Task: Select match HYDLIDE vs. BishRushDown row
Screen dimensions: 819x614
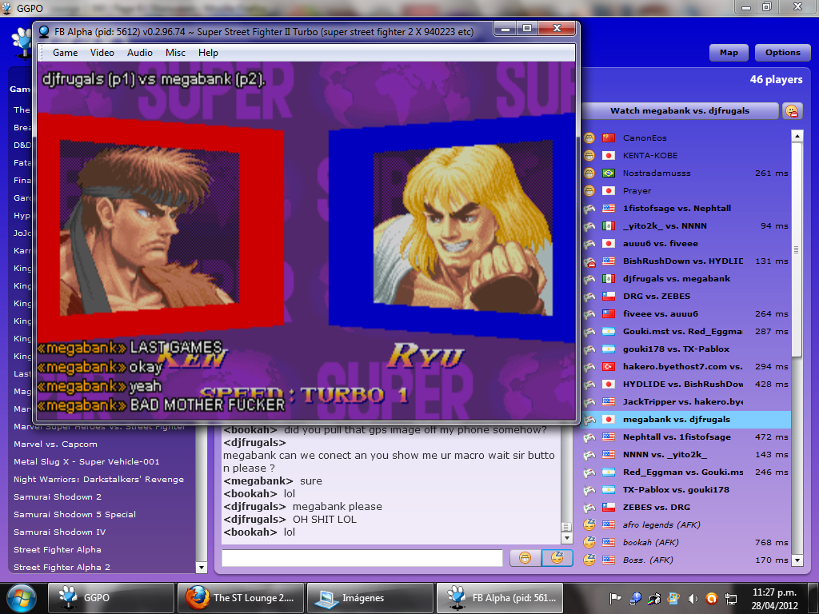Action: click(686, 385)
